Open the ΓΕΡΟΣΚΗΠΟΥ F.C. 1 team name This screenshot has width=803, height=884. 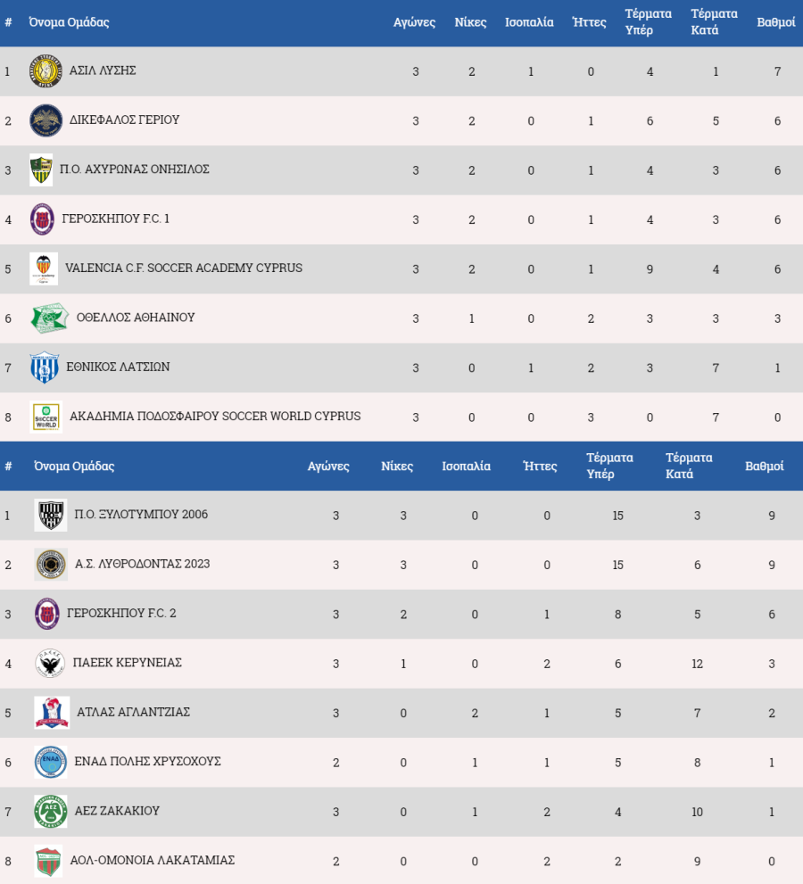(116, 219)
